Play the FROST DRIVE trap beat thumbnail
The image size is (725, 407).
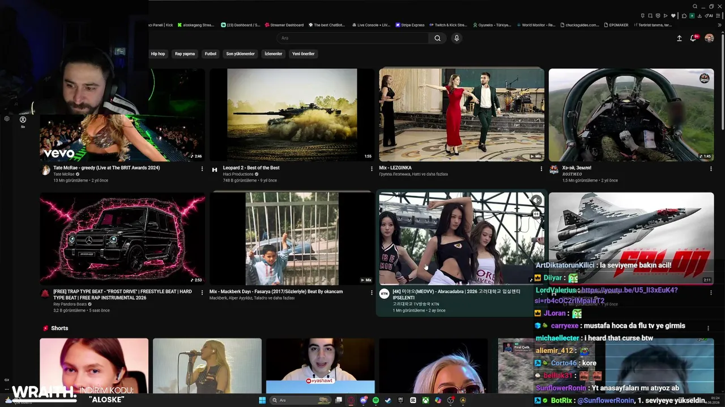point(122,239)
